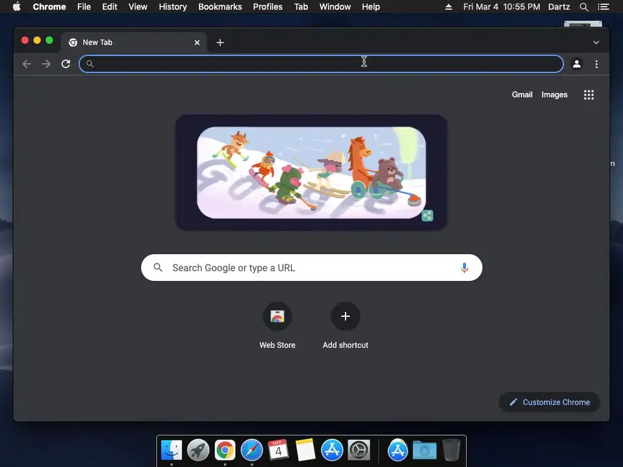
Task: Start voice search with the microphone icon
Action: (x=464, y=268)
